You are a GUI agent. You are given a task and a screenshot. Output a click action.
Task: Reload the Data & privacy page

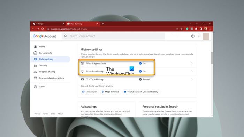tap(43, 29)
